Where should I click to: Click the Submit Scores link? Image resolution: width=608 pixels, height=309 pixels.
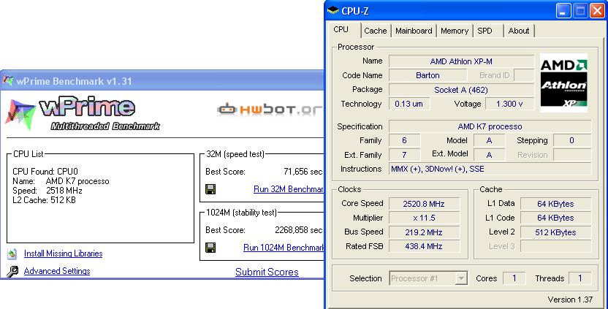(267, 272)
